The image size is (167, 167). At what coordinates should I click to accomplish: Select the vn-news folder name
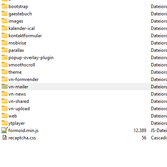[x=17, y=94]
